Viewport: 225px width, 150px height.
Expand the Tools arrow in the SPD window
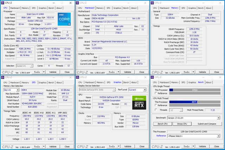[44, 146]
